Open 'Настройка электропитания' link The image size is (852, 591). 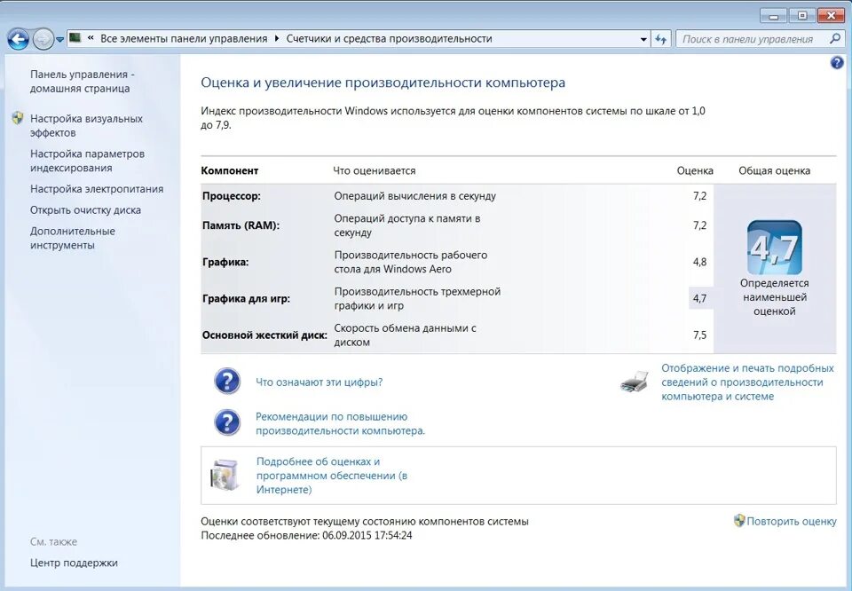[97, 189]
